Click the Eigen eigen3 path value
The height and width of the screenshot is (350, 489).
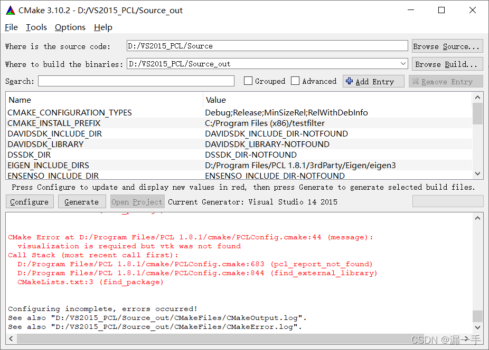coord(300,166)
